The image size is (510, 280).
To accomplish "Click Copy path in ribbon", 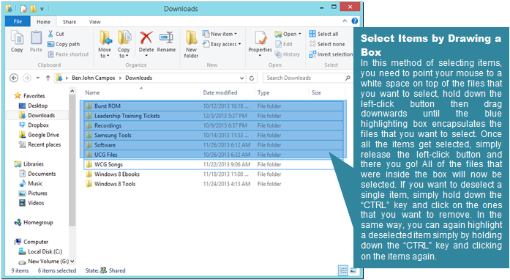I will tap(64, 44).
